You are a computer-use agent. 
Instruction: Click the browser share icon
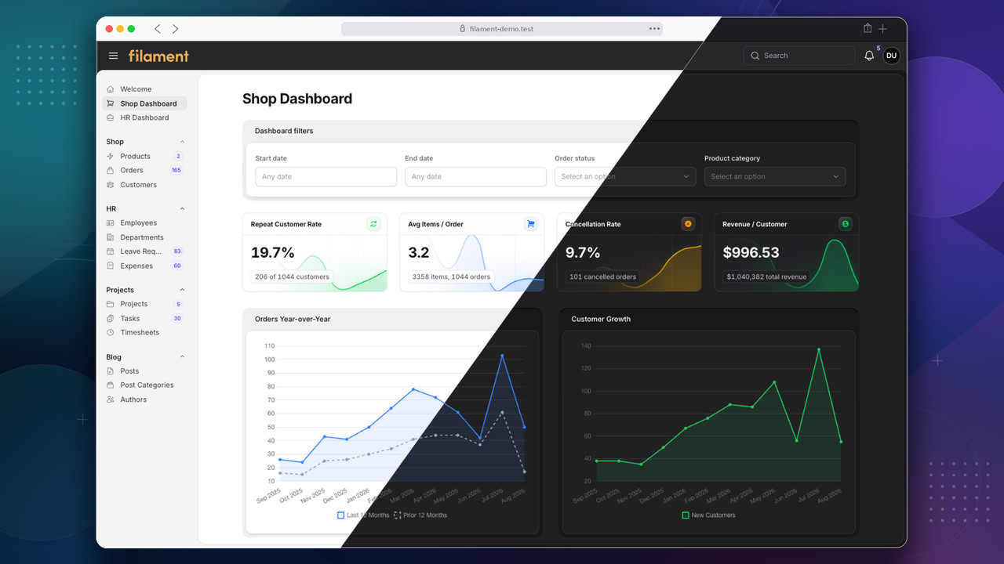coord(868,28)
